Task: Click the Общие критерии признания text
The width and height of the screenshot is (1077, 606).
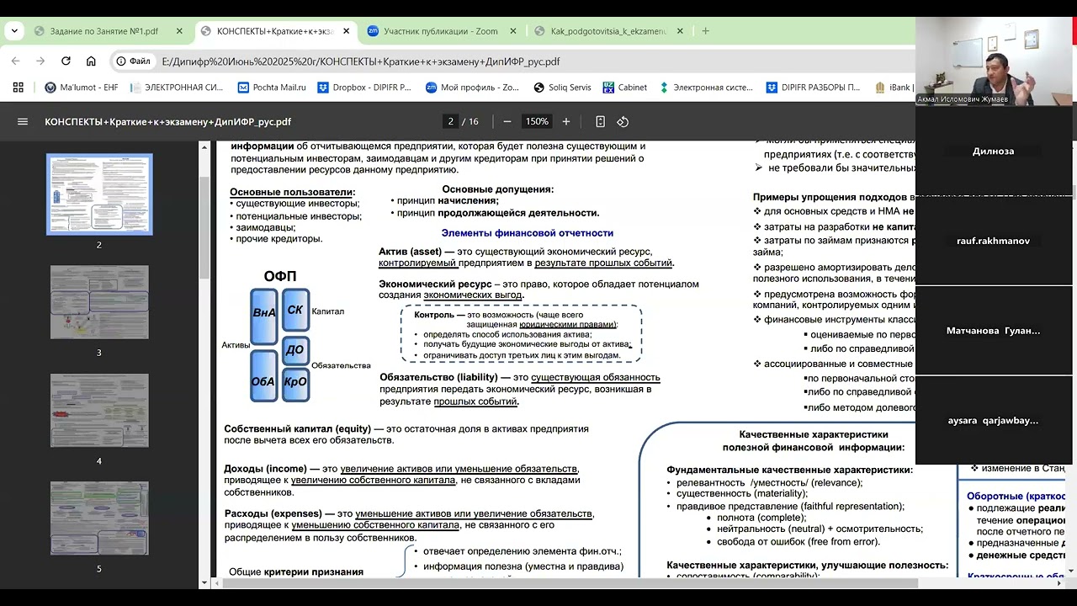Action: point(296,571)
